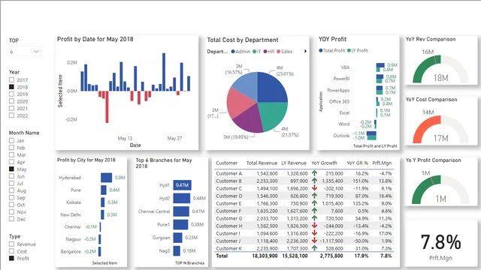Select the Jan month checkbox
The width and height of the screenshot is (481, 270).
click(x=12, y=140)
